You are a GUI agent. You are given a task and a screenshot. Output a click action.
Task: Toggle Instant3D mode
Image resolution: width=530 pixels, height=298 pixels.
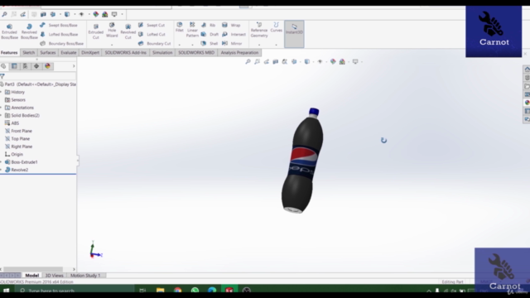click(294, 34)
